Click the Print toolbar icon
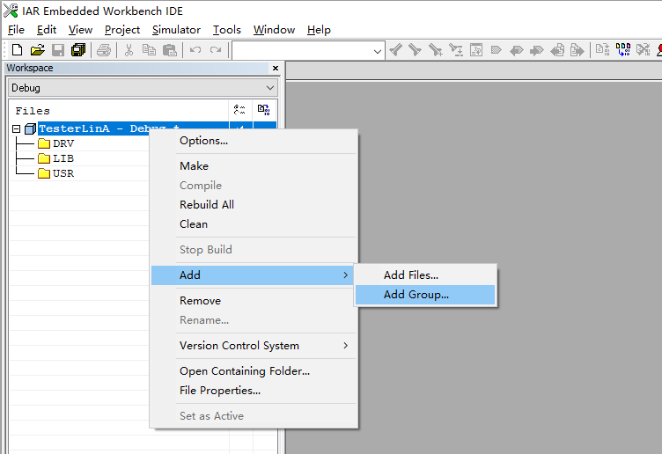The image size is (662, 454). (104, 50)
